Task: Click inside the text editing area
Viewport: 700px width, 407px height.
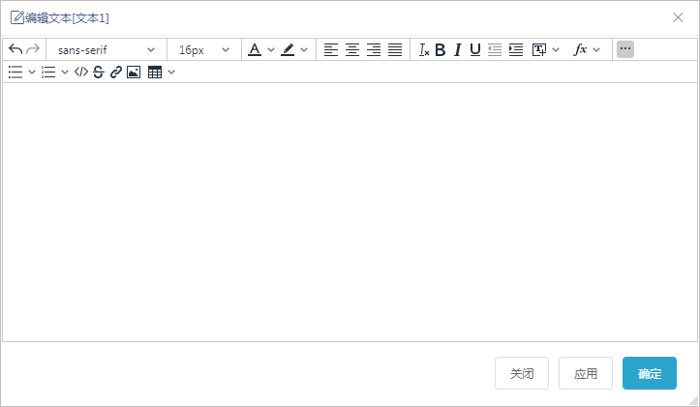Action: (x=350, y=212)
